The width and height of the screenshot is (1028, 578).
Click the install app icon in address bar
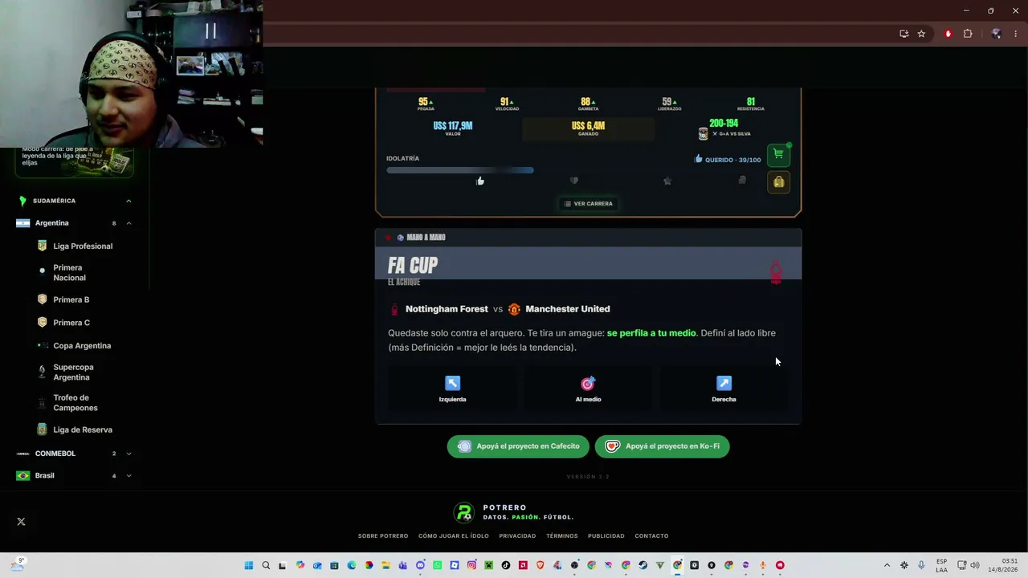pos(904,34)
